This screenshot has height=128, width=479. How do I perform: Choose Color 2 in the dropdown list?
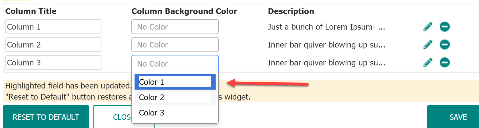pos(175,97)
